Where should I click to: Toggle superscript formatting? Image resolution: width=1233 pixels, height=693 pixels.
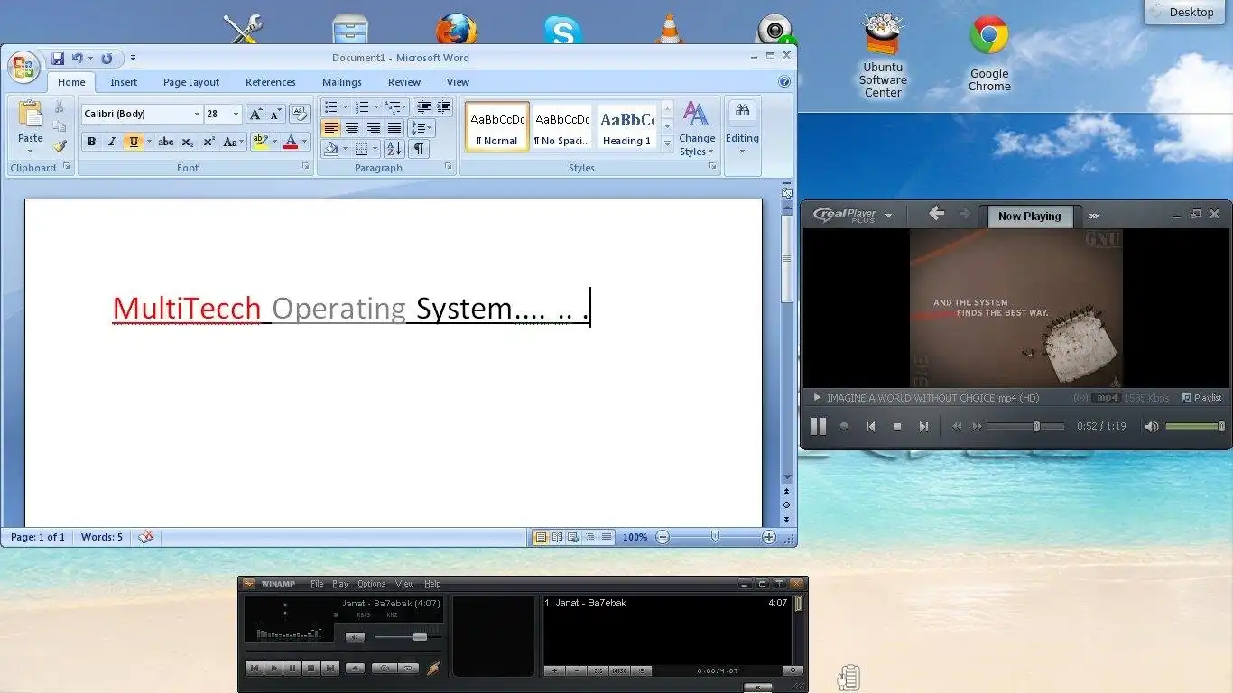[209, 142]
